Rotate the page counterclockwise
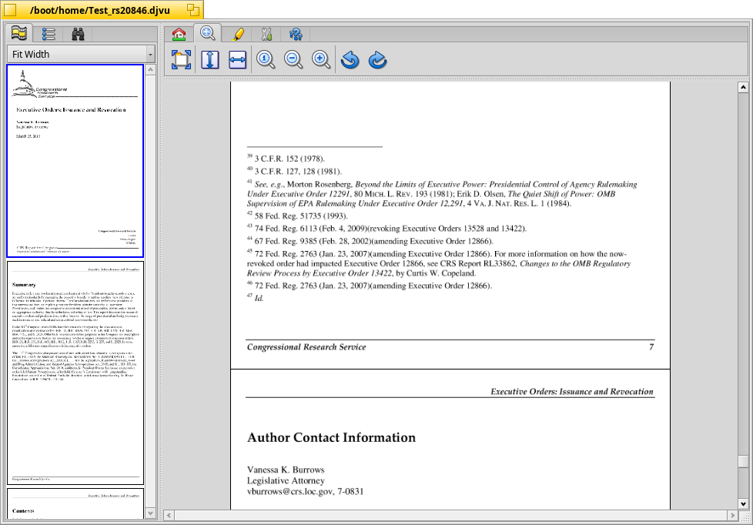This screenshot has width=753, height=525. [x=350, y=59]
